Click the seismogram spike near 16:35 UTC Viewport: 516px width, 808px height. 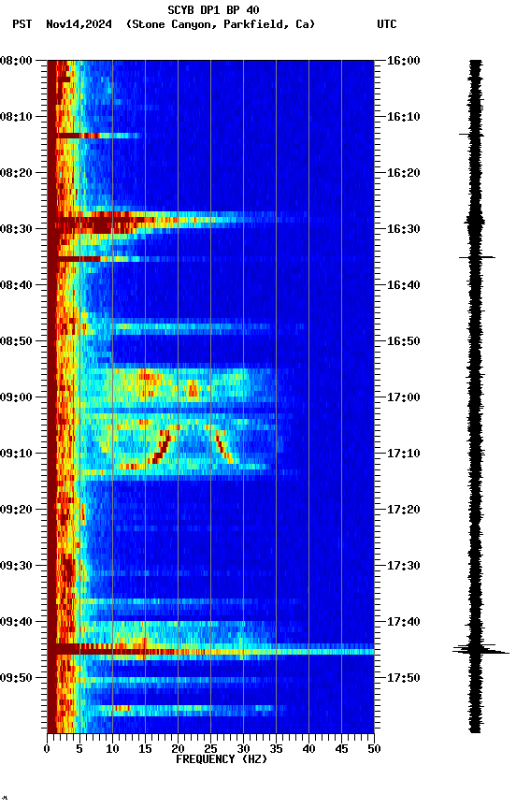(478, 256)
